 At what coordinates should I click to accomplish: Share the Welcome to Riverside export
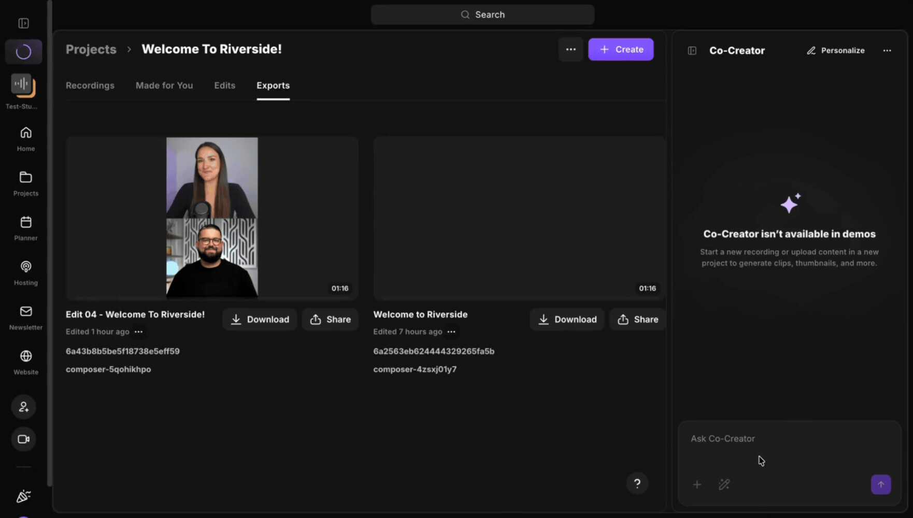(x=638, y=320)
